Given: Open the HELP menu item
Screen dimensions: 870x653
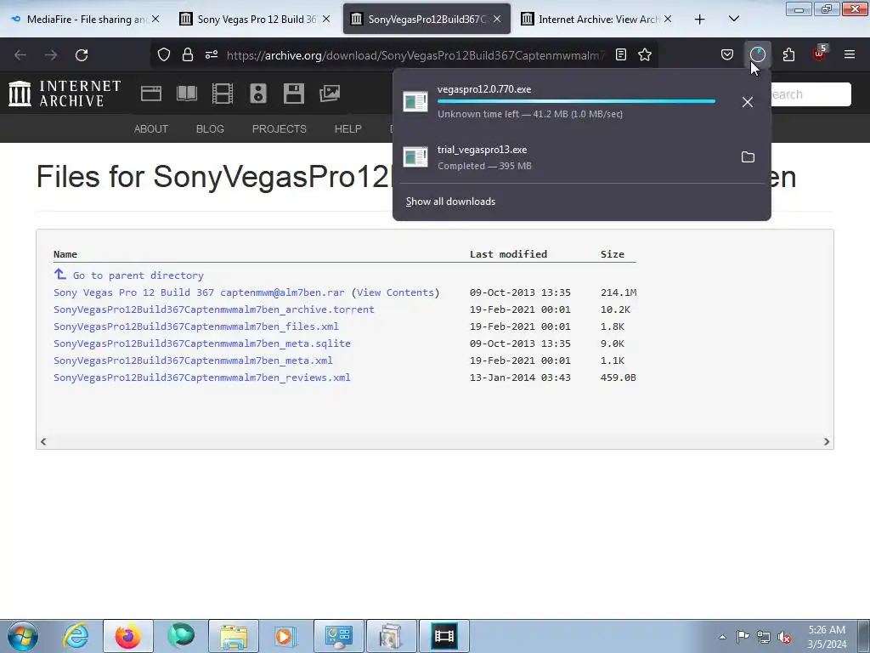Looking at the screenshot, I should 347,129.
